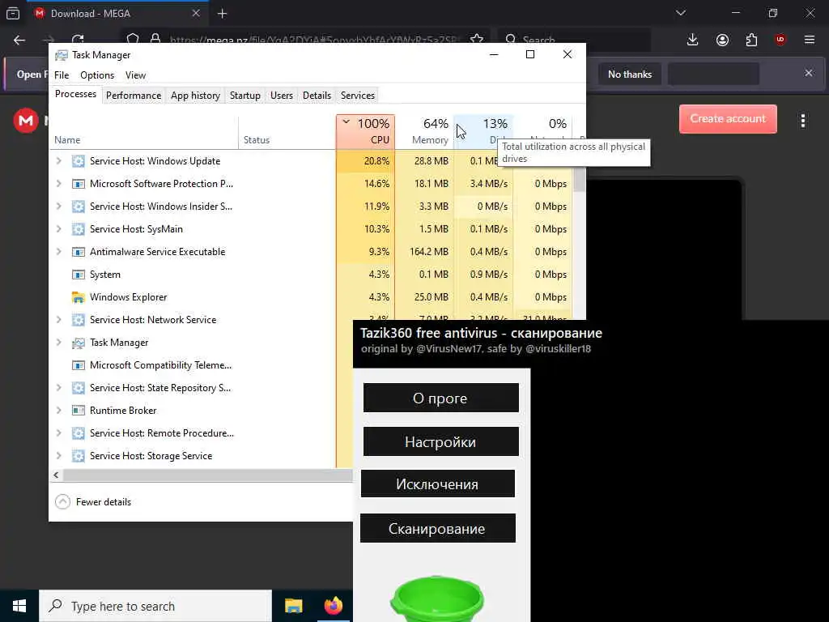Close the Download - MEGA tab

coord(196,13)
